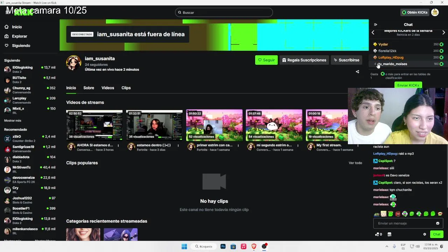The width and height of the screenshot is (448, 252).
Task: Open OBS Studio from the taskbar
Action: point(264,246)
